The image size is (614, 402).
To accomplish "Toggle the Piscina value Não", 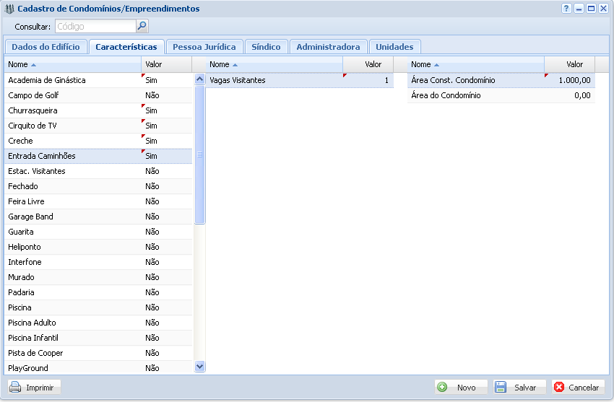I will [x=152, y=307].
